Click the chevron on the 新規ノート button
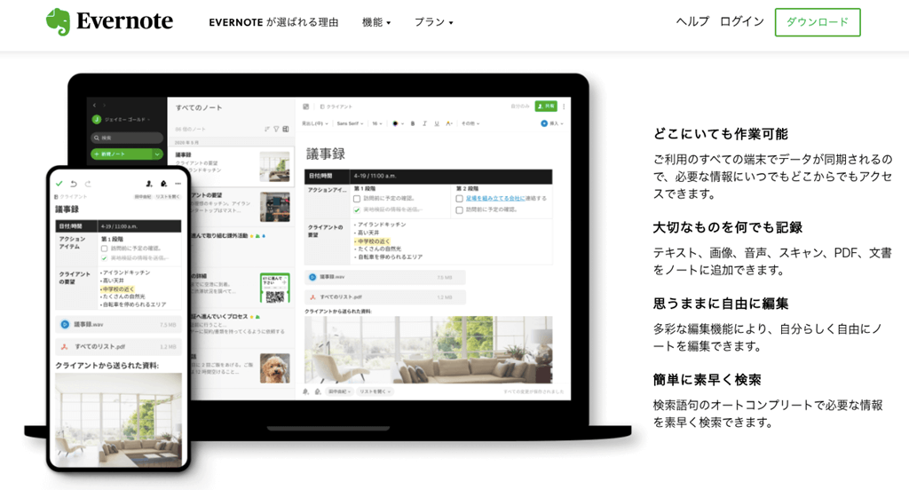The width and height of the screenshot is (909, 490). [157, 154]
